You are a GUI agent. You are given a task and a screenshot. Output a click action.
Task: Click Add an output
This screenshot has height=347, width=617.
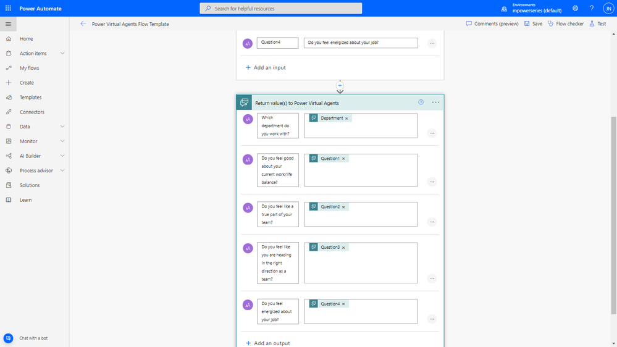(267, 343)
